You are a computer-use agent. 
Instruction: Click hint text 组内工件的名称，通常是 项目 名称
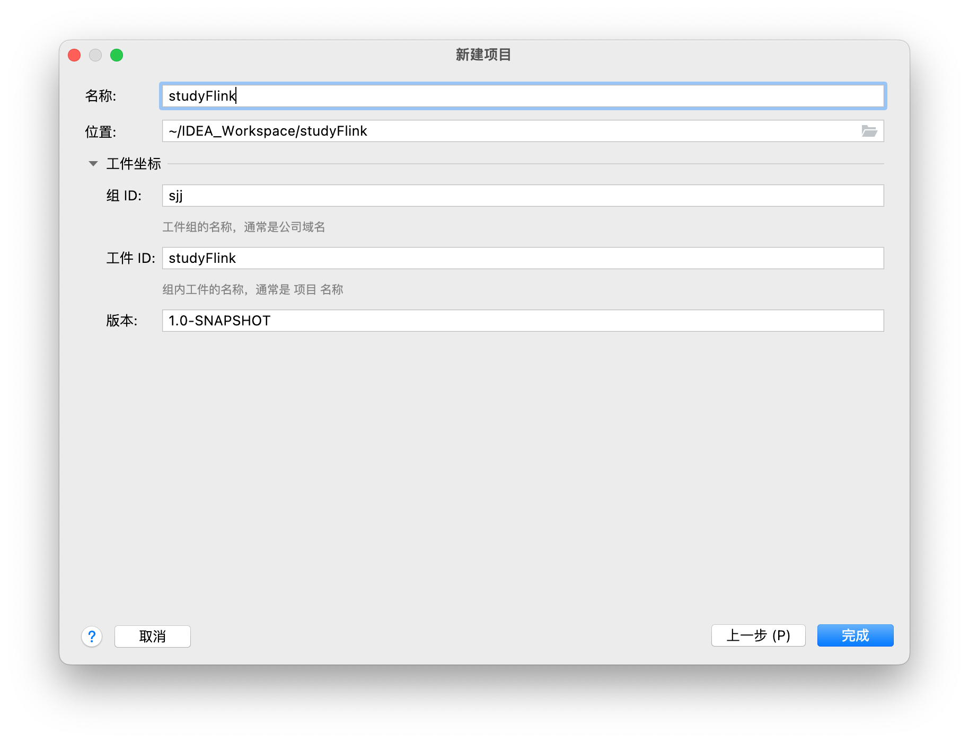[x=253, y=289]
